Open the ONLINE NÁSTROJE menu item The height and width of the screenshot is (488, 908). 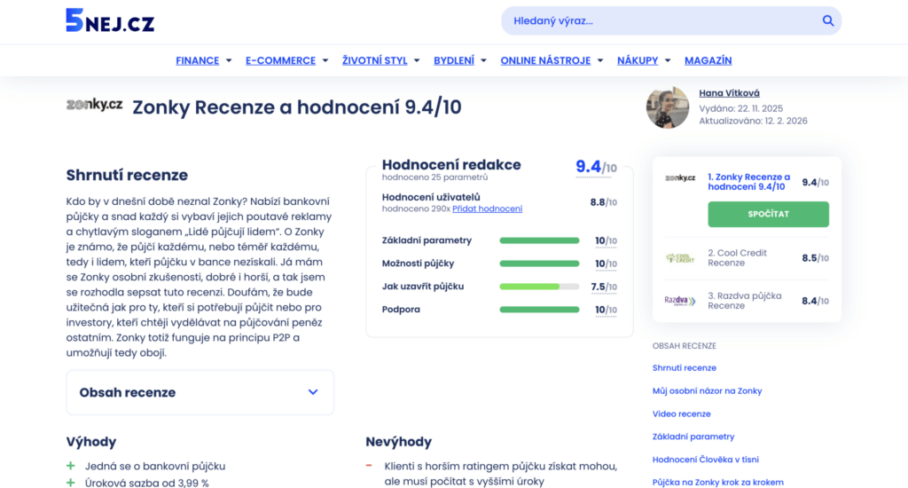pyautogui.click(x=545, y=61)
